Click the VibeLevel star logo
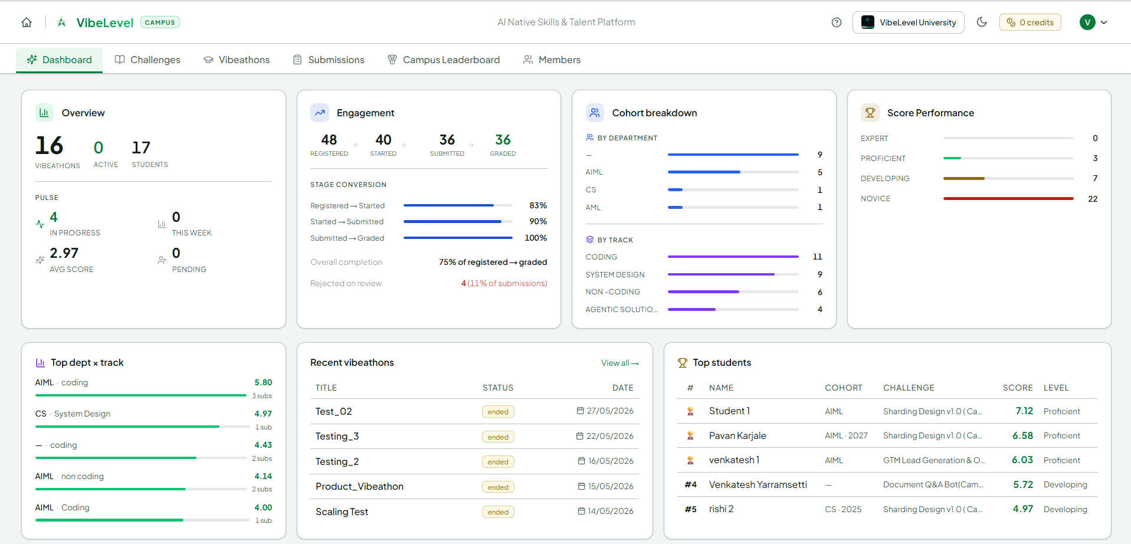Image resolution: width=1131 pixels, height=544 pixels. coord(61,22)
